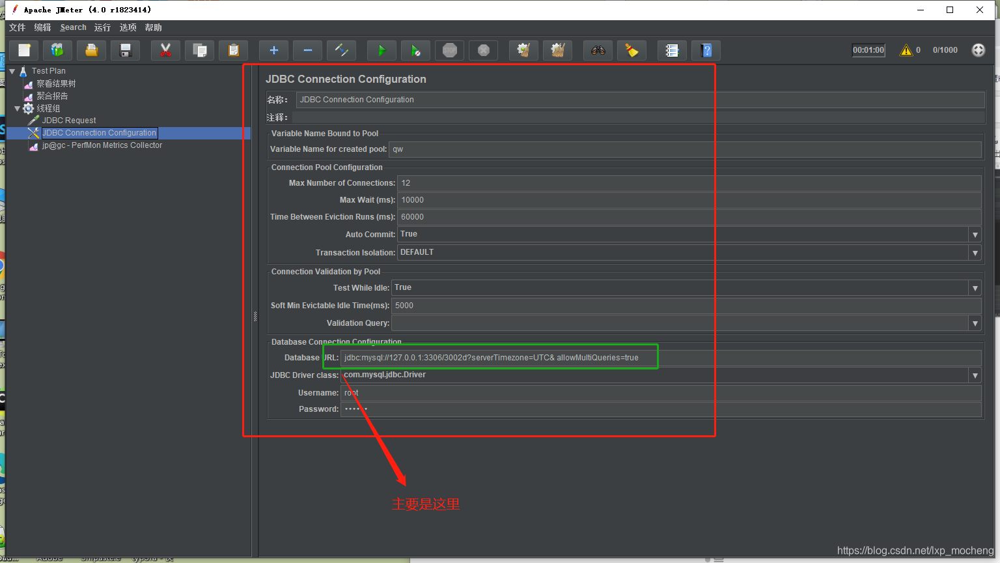The width and height of the screenshot is (1000, 563).
Task: Click the 名称 name field
Action: click(x=640, y=100)
